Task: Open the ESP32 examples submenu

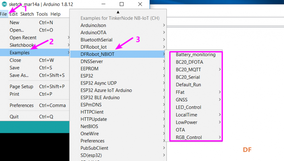Action: [118, 76]
